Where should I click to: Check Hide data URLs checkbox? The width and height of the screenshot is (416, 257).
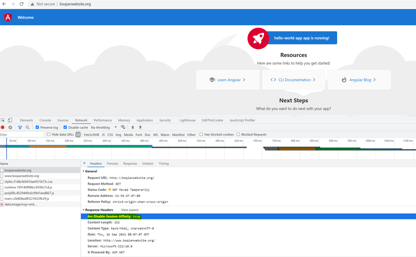tap(49, 135)
